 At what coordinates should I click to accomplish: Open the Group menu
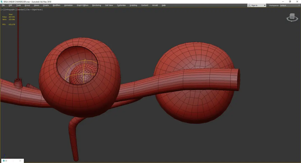click(27, 5)
